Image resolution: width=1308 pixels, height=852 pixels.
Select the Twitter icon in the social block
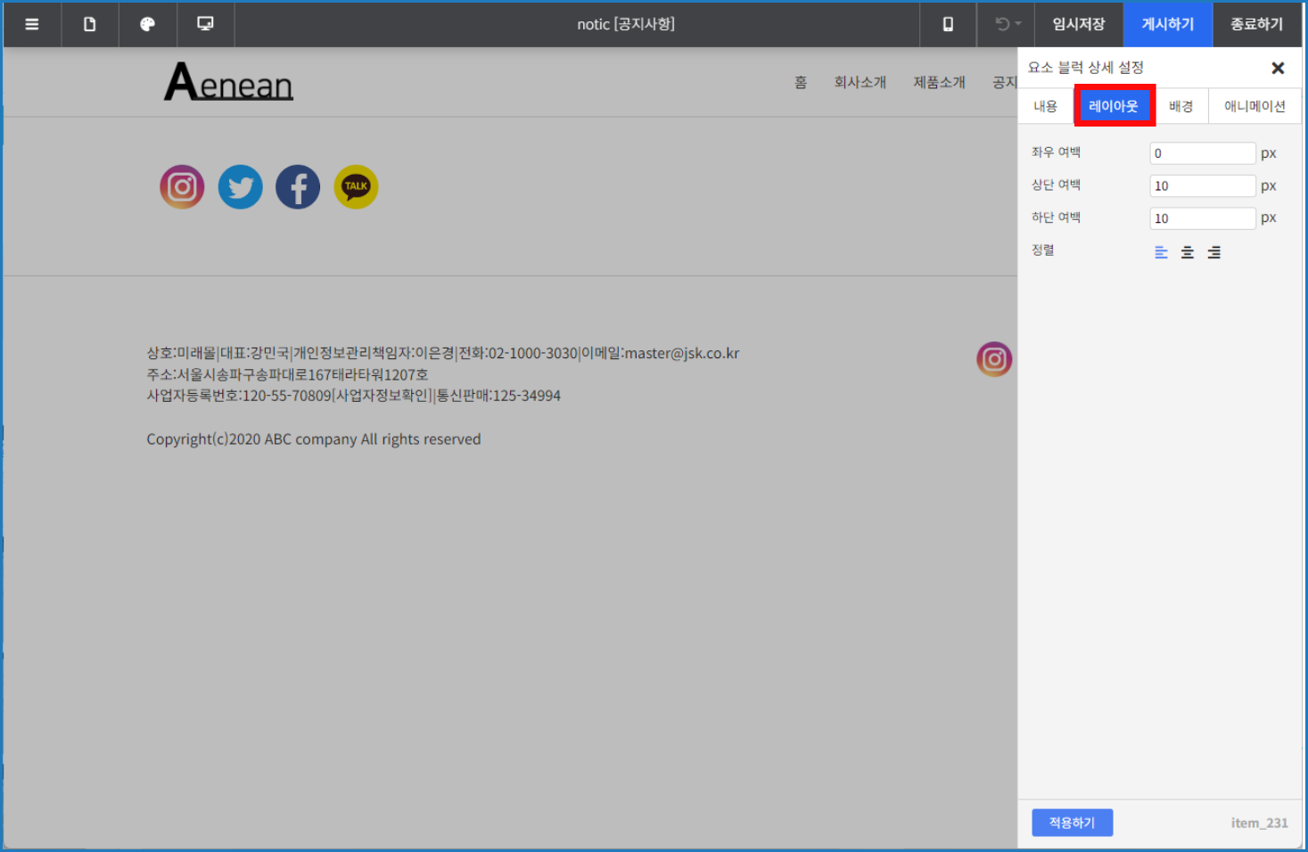pos(240,187)
